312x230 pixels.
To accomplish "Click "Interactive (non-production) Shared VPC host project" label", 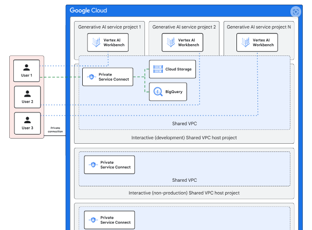I will [184, 193].
